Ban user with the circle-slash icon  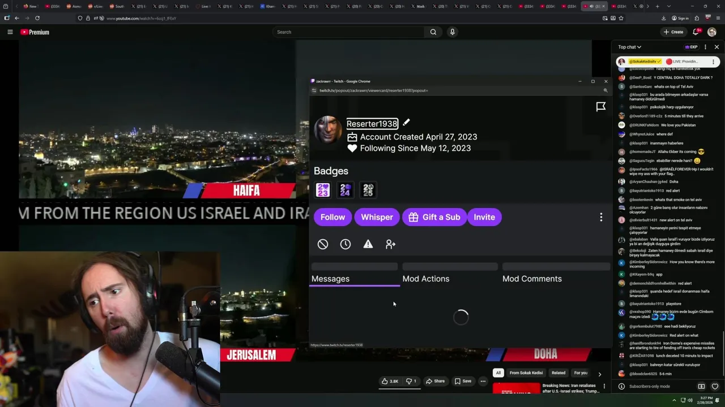pos(323,244)
